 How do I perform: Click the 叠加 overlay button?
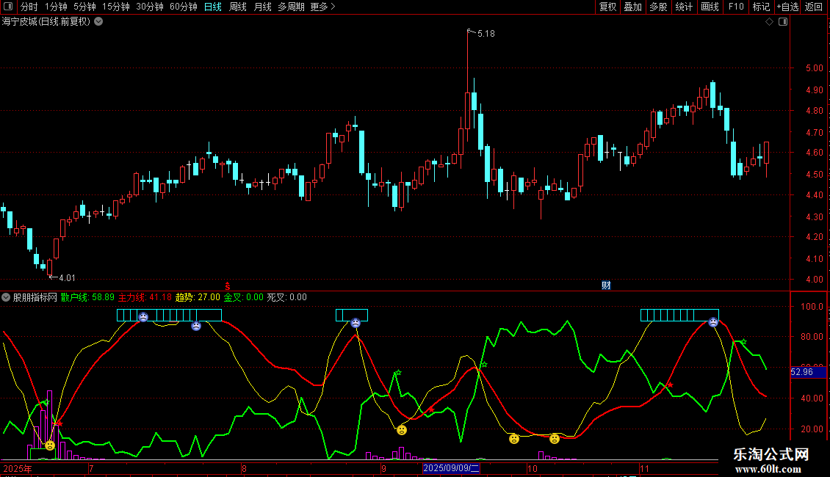click(x=632, y=7)
